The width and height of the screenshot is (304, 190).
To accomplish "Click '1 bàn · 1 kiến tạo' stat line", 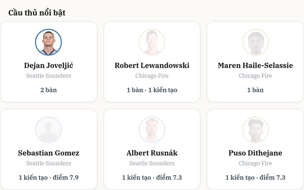I will (x=152, y=90).
